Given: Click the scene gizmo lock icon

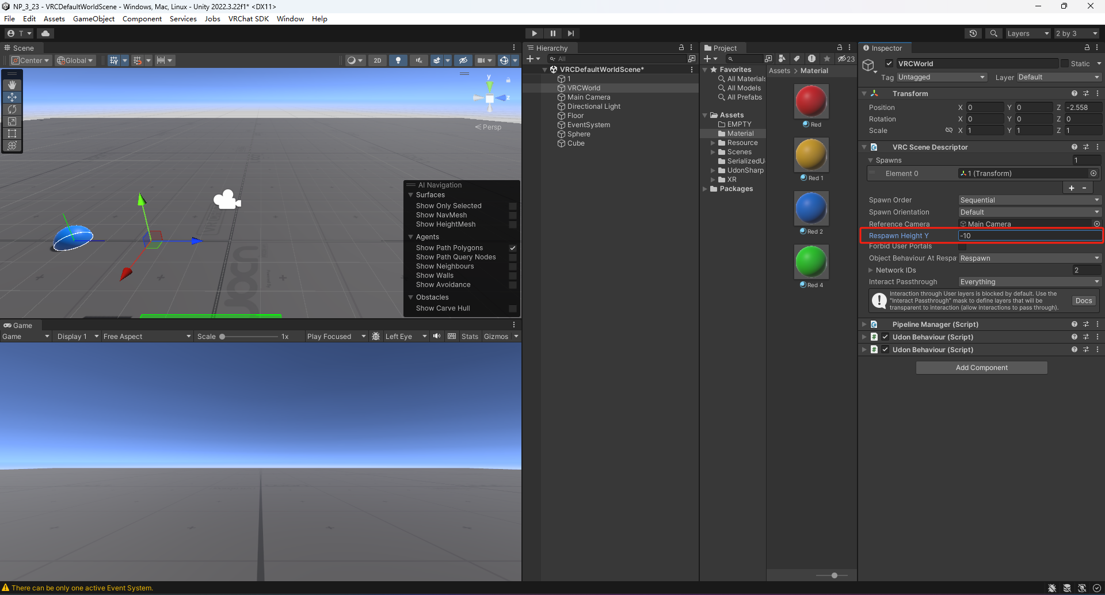Looking at the screenshot, I should 508,80.
